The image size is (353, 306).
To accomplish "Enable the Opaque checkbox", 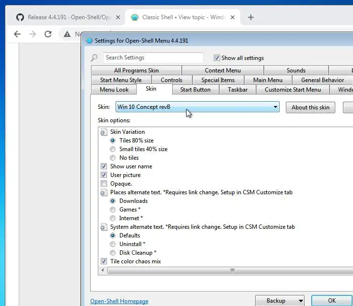I will coord(104,184).
